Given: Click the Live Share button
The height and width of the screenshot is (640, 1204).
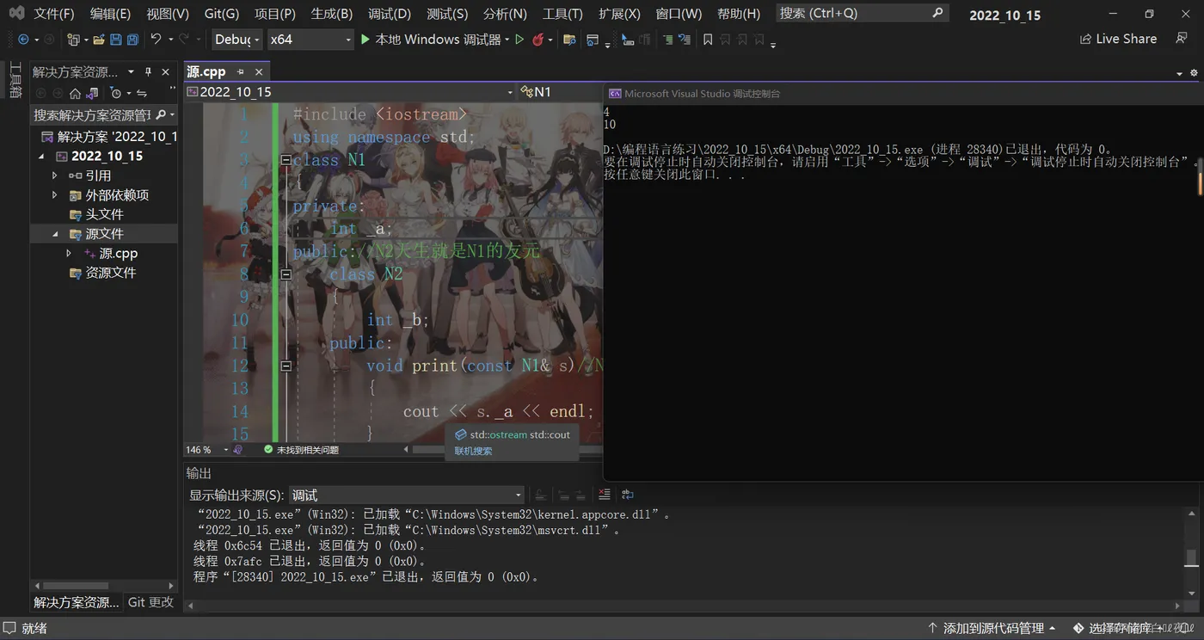Looking at the screenshot, I should tap(1118, 39).
